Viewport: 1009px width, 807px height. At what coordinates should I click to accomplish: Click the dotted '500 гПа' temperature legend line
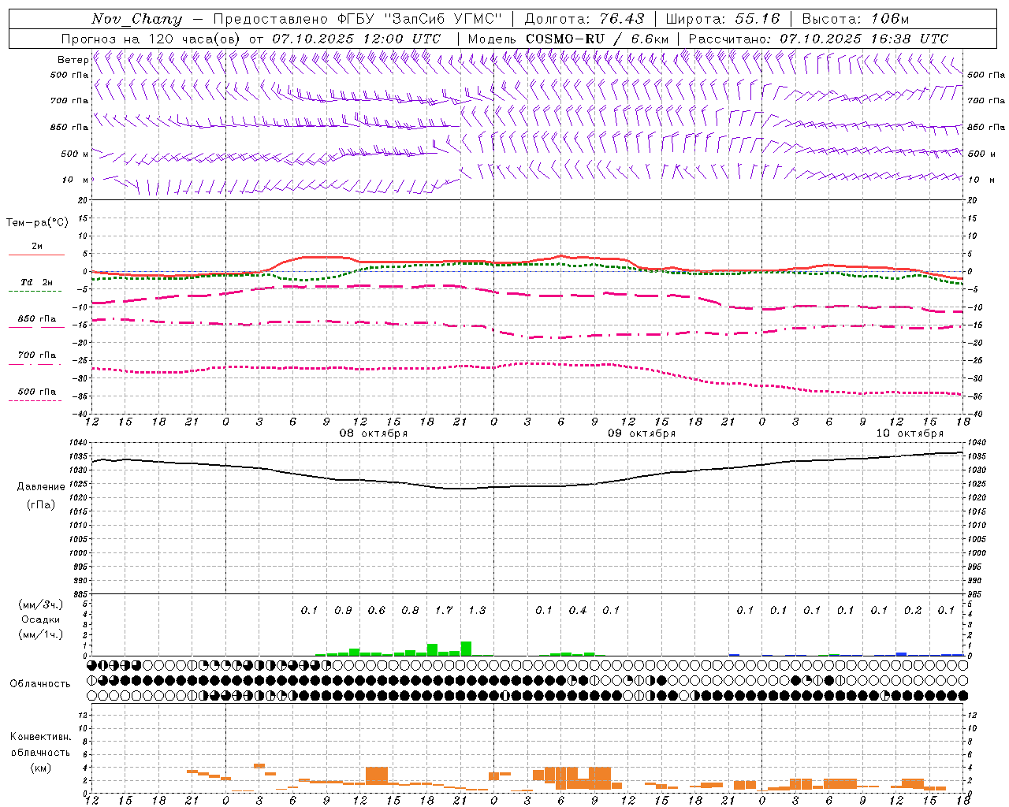click(x=35, y=400)
